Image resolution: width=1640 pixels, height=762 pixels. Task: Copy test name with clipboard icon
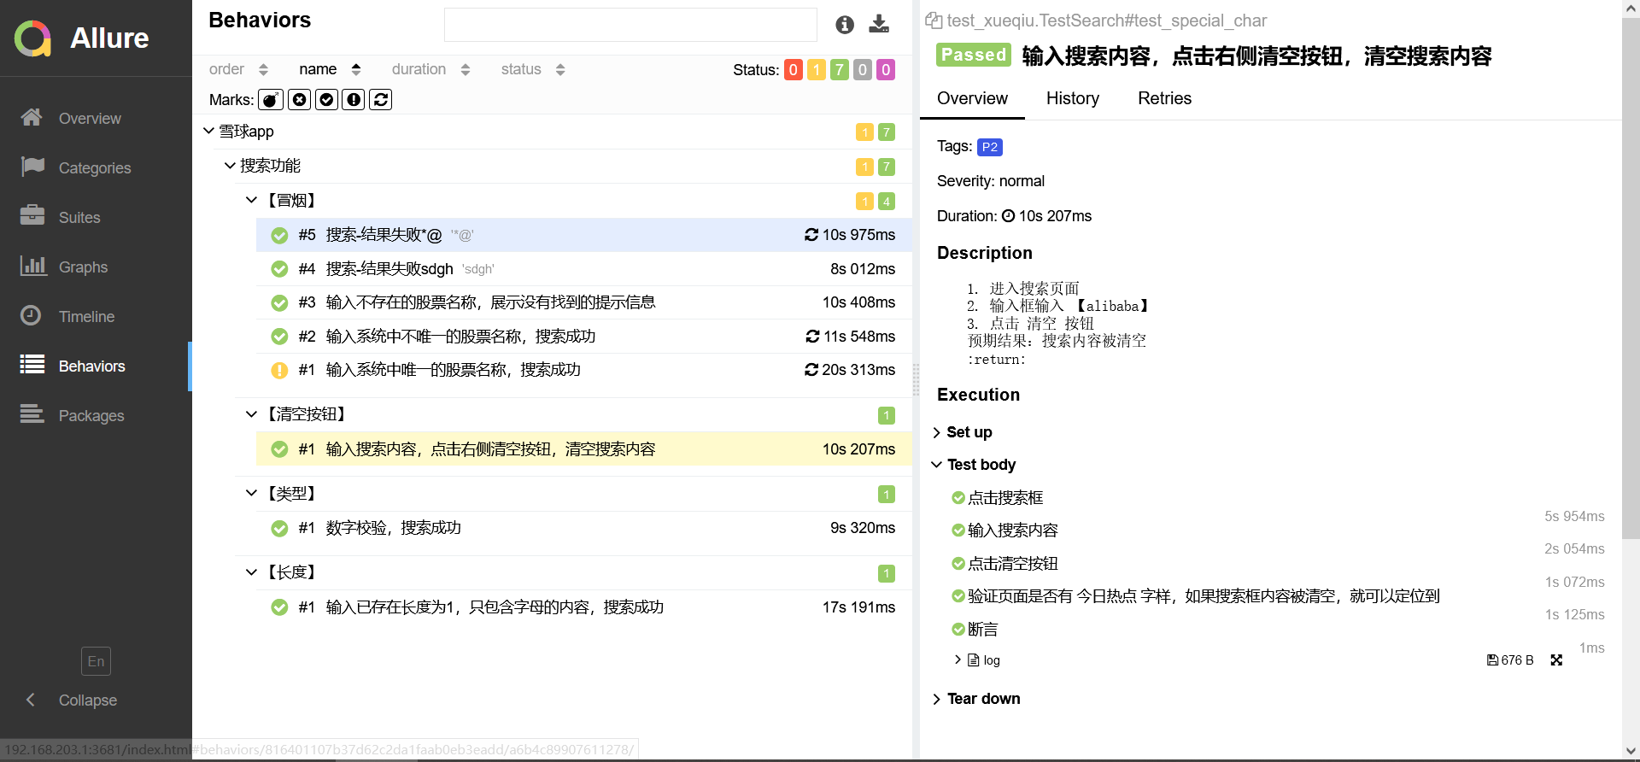pyautogui.click(x=934, y=21)
